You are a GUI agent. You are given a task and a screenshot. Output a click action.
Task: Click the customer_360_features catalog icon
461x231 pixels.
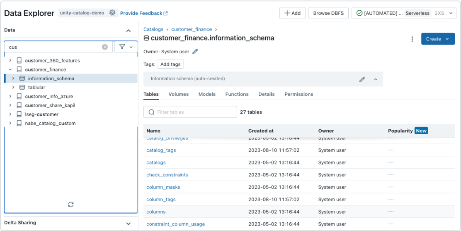[19, 61]
